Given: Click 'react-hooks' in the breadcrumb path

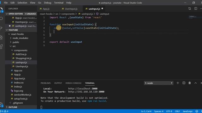Looking at the screenshot, I should [46, 14].
